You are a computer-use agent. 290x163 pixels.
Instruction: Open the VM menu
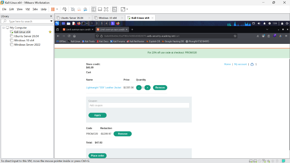28,9
